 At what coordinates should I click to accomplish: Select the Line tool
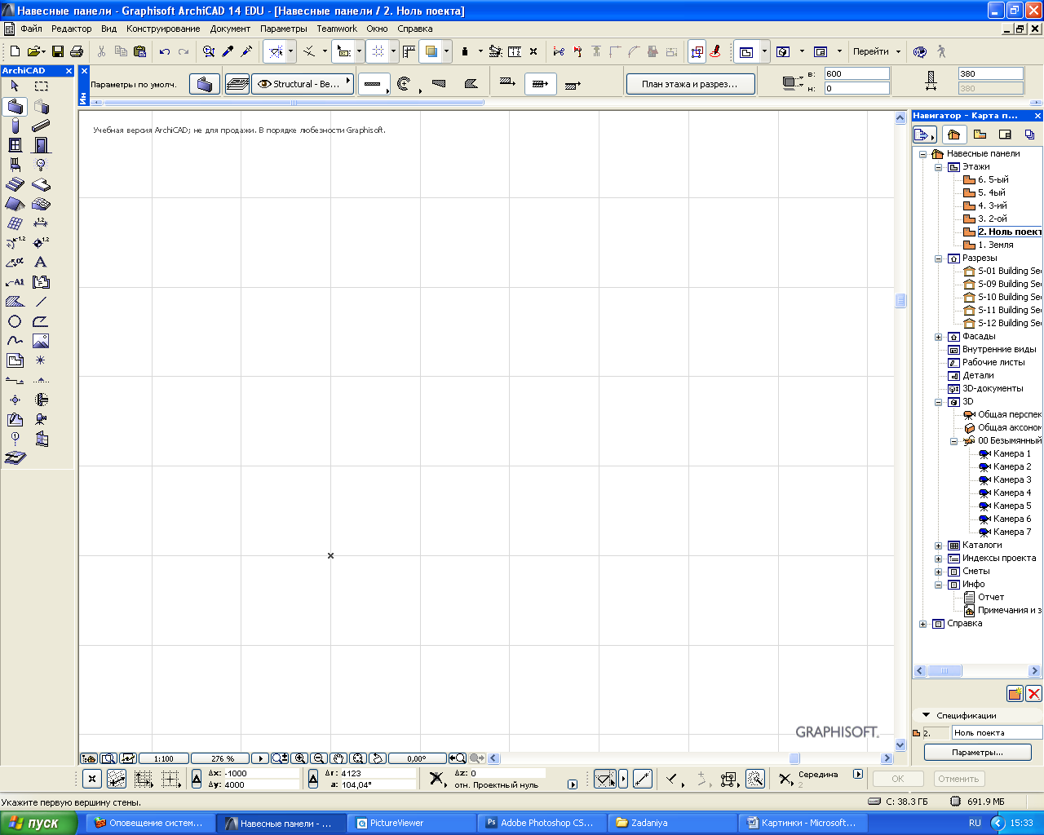point(41,302)
